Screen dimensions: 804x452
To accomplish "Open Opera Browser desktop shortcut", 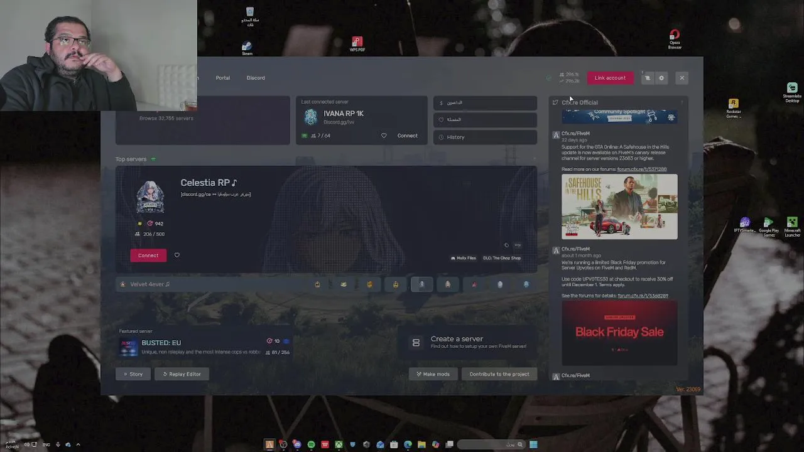I will [675, 40].
